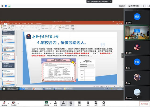Click the white form document image

pyautogui.click(x=87, y=70)
